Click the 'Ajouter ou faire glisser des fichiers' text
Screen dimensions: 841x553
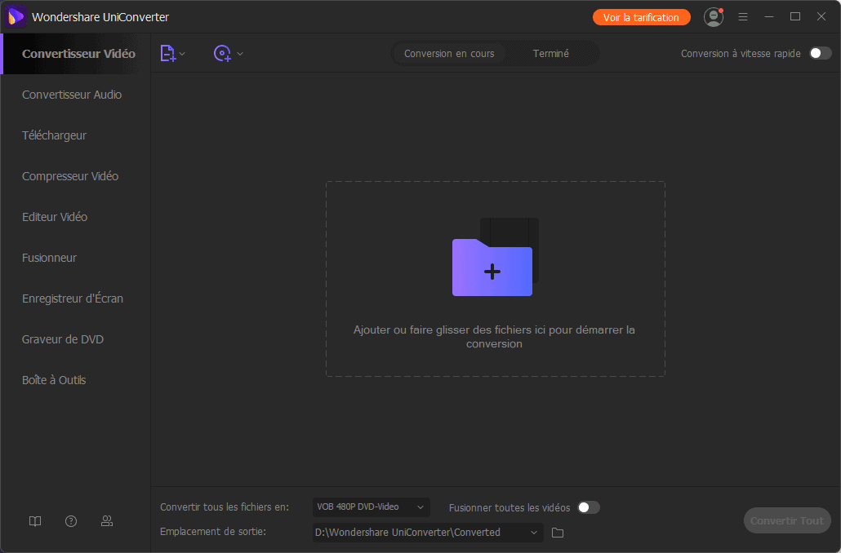pyautogui.click(x=494, y=337)
